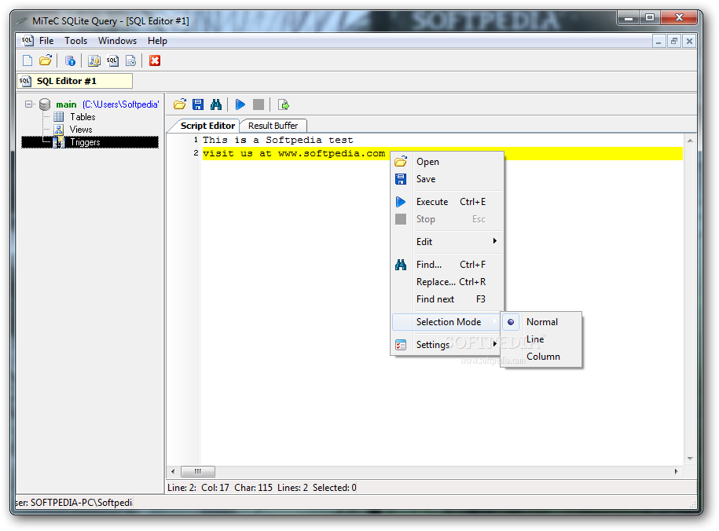Select the Triggers node in tree
719x531 pixels.
[x=85, y=143]
